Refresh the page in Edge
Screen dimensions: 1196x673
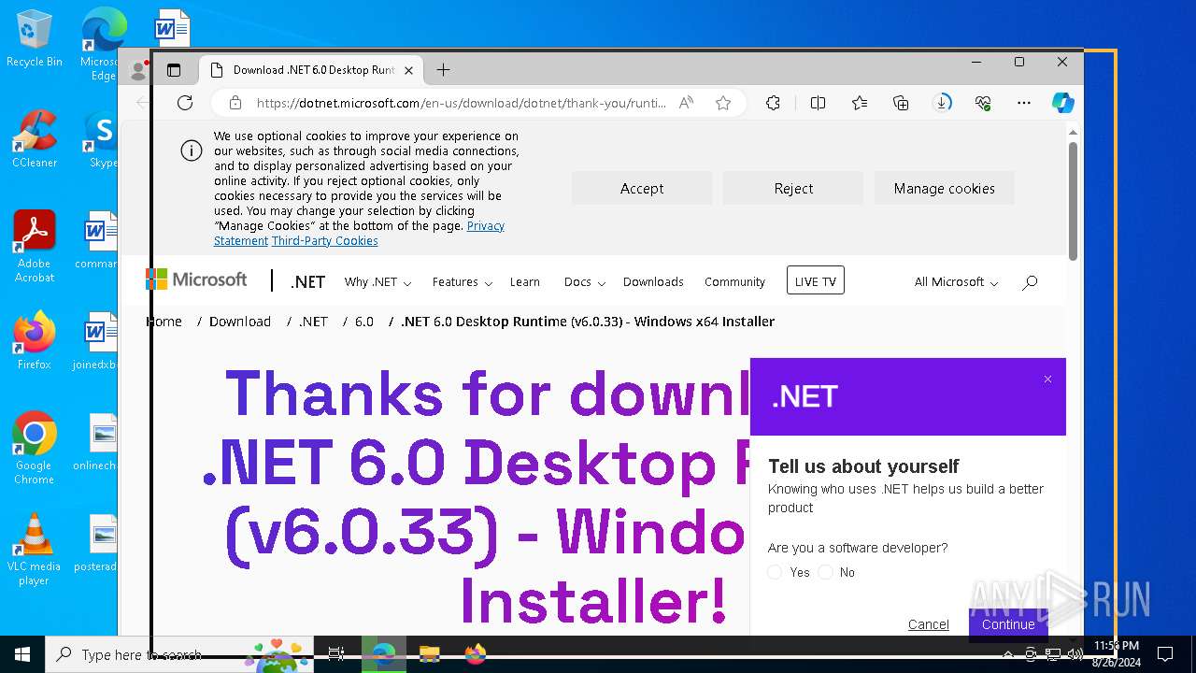(185, 103)
